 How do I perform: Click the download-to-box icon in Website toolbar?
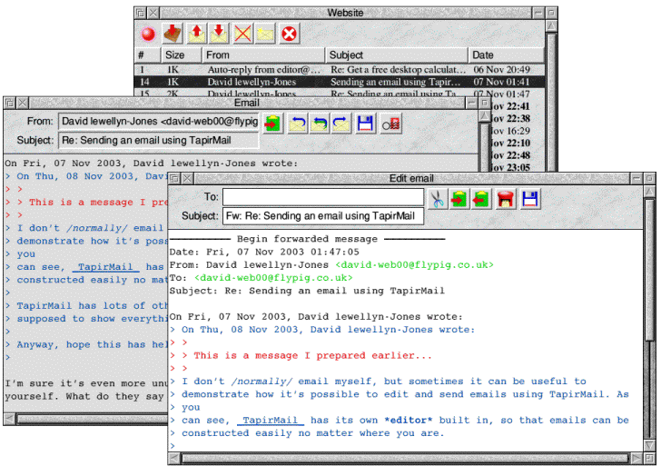[173, 34]
